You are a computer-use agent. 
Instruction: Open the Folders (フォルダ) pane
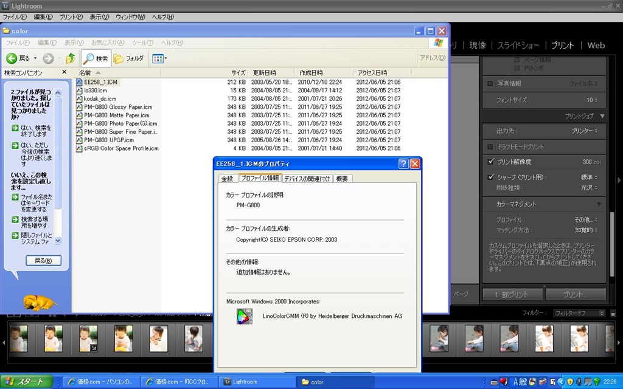(x=128, y=58)
